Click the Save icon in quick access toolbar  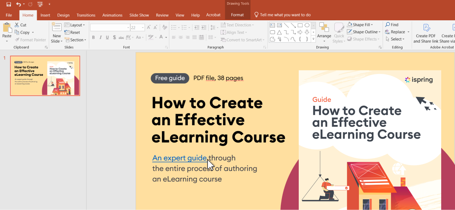(x=9, y=4)
